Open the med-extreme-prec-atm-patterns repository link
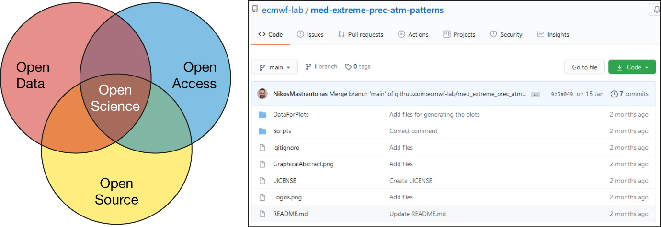 coord(377,10)
